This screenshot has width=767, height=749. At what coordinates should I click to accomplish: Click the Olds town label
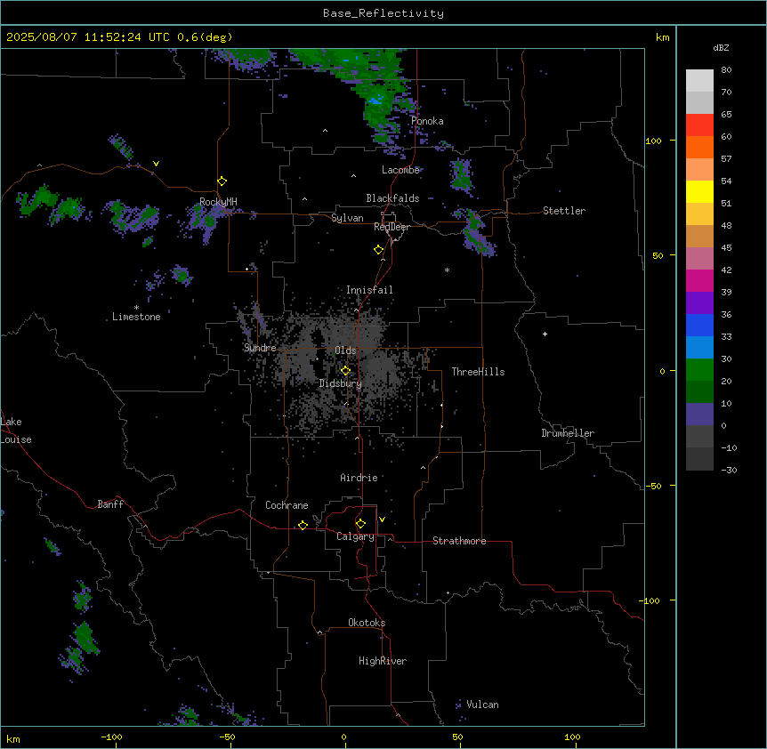[x=345, y=350]
